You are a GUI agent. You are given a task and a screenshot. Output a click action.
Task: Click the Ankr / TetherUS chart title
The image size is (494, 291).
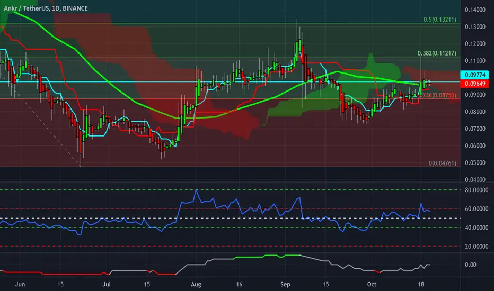tap(46, 8)
